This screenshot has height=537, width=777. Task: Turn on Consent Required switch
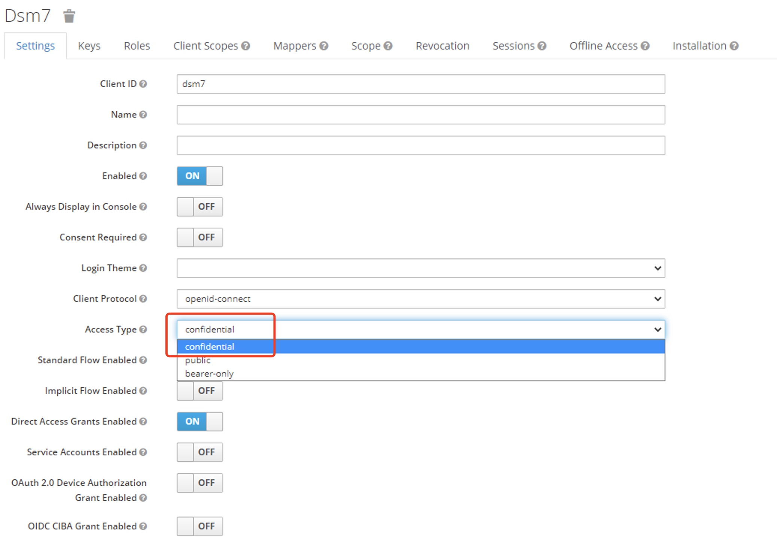point(200,237)
